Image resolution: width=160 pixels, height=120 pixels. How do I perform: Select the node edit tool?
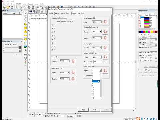pos(25,16)
